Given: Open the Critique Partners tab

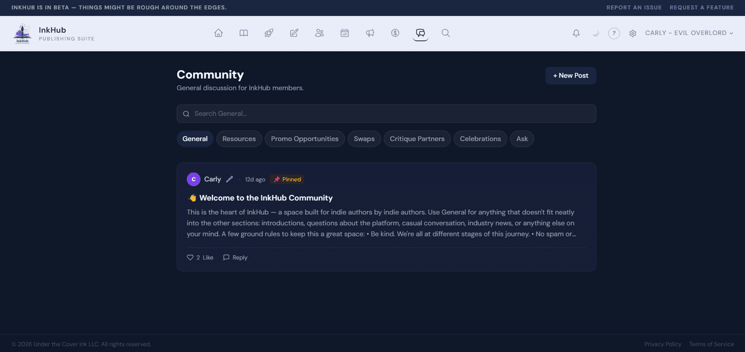Looking at the screenshot, I should (x=417, y=139).
